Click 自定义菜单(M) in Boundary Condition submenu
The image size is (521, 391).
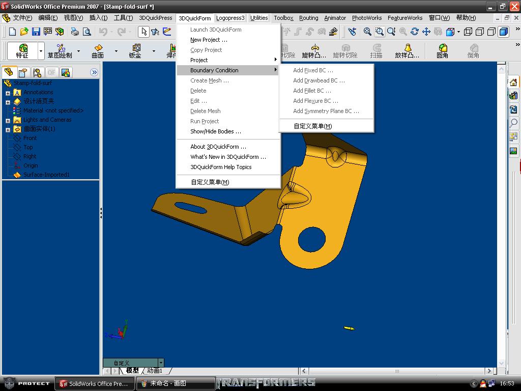[x=327, y=126]
